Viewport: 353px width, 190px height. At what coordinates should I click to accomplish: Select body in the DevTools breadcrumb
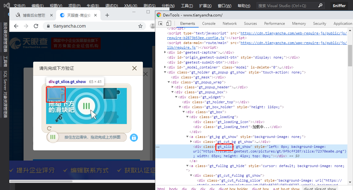[x=173, y=189]
